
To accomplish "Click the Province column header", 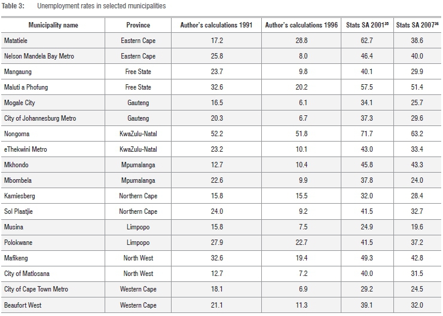I will click(138, 25).
